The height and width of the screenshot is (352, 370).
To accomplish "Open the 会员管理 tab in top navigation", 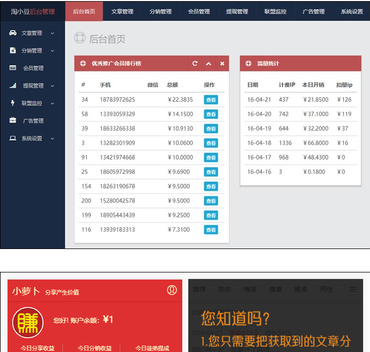I will 199,11.
